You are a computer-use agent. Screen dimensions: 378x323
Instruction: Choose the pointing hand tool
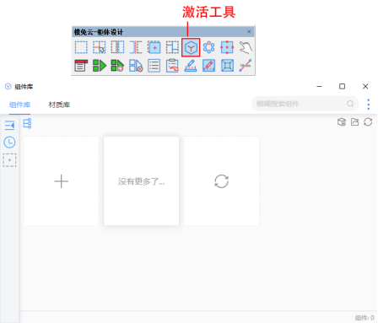[x=246, y=47]
